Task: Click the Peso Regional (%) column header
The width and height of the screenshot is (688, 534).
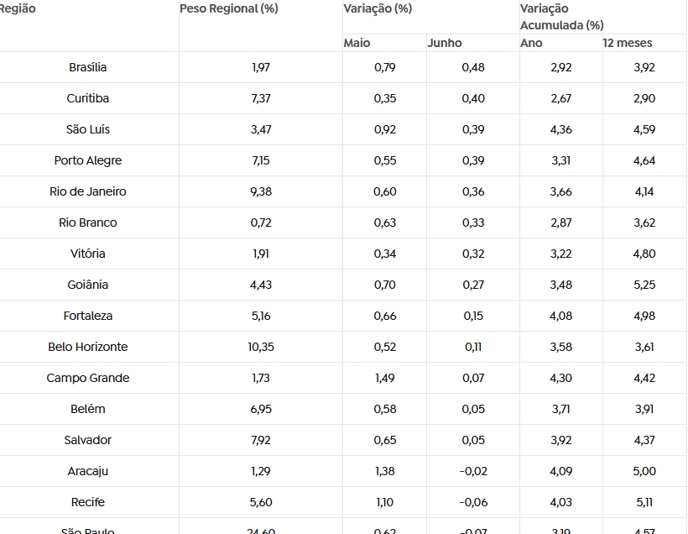Action: pos(228,8)
